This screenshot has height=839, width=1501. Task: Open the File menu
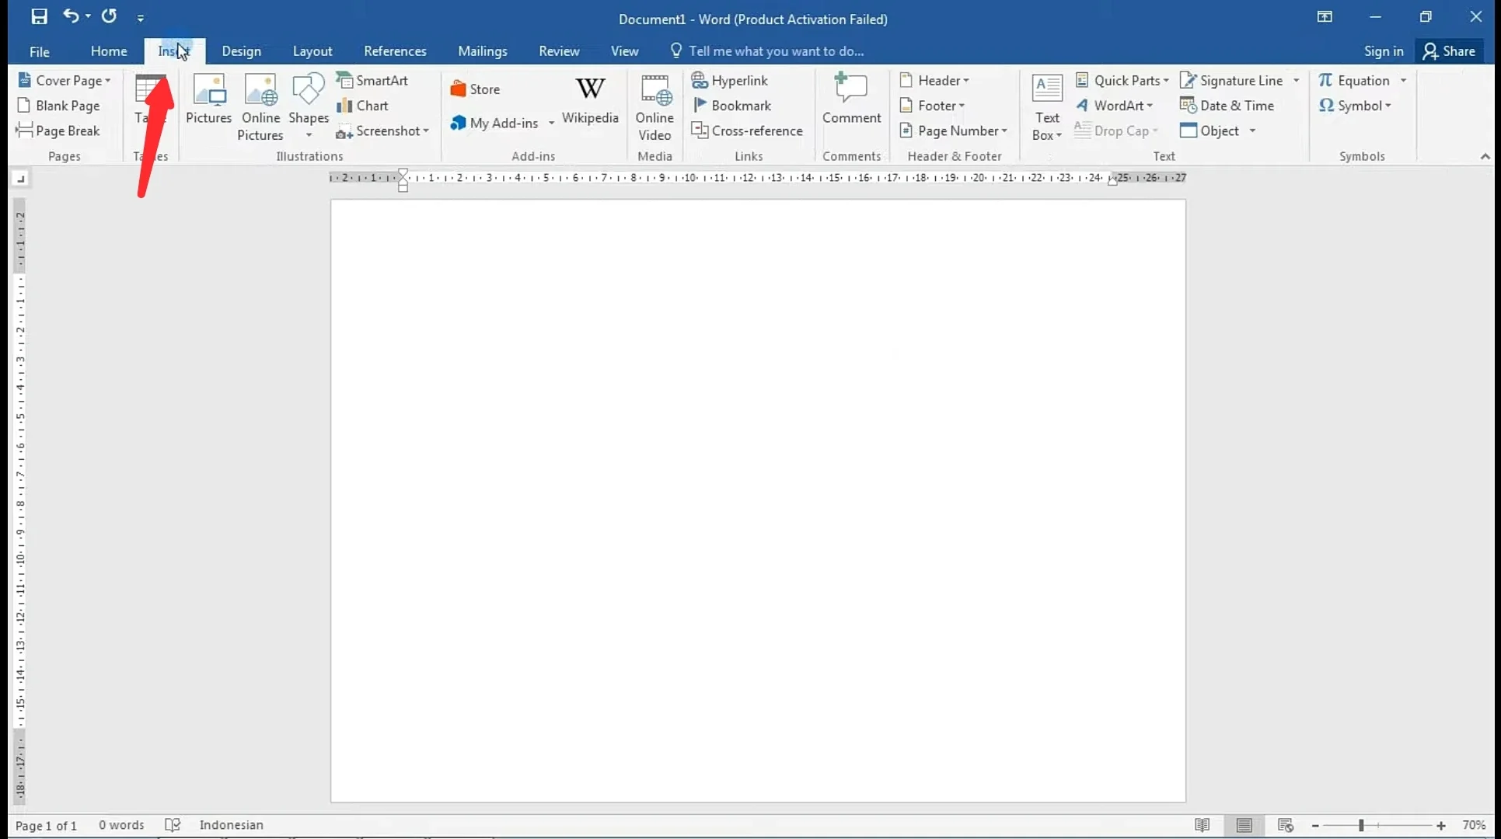(40, 51)
